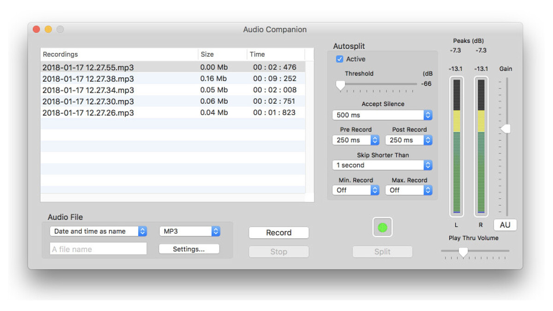Sort by the Time column header
This screenshot has height=311, width=553.
click(x=275, y=54)
